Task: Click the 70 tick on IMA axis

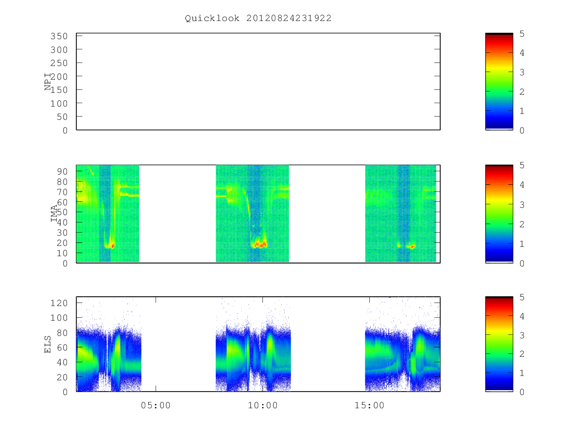Action: (x=62, y=192)
